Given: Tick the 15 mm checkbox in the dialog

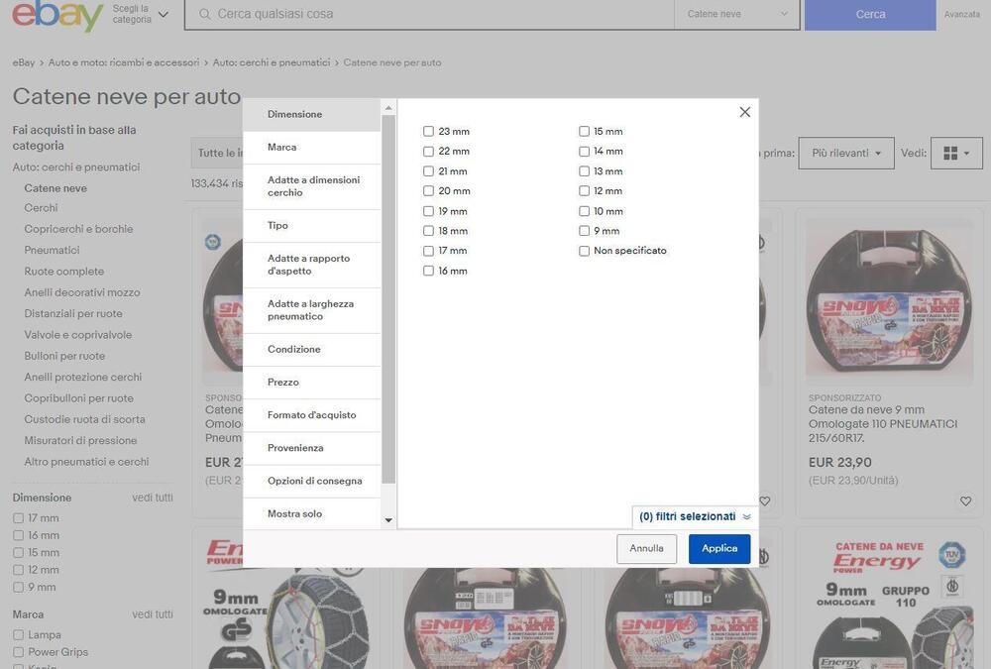Looking at the screenshot, I should 584,131.
